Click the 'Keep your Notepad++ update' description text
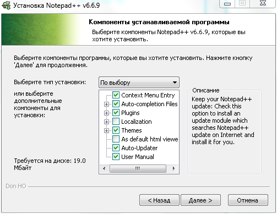277x214 pixels. (223, 120)
